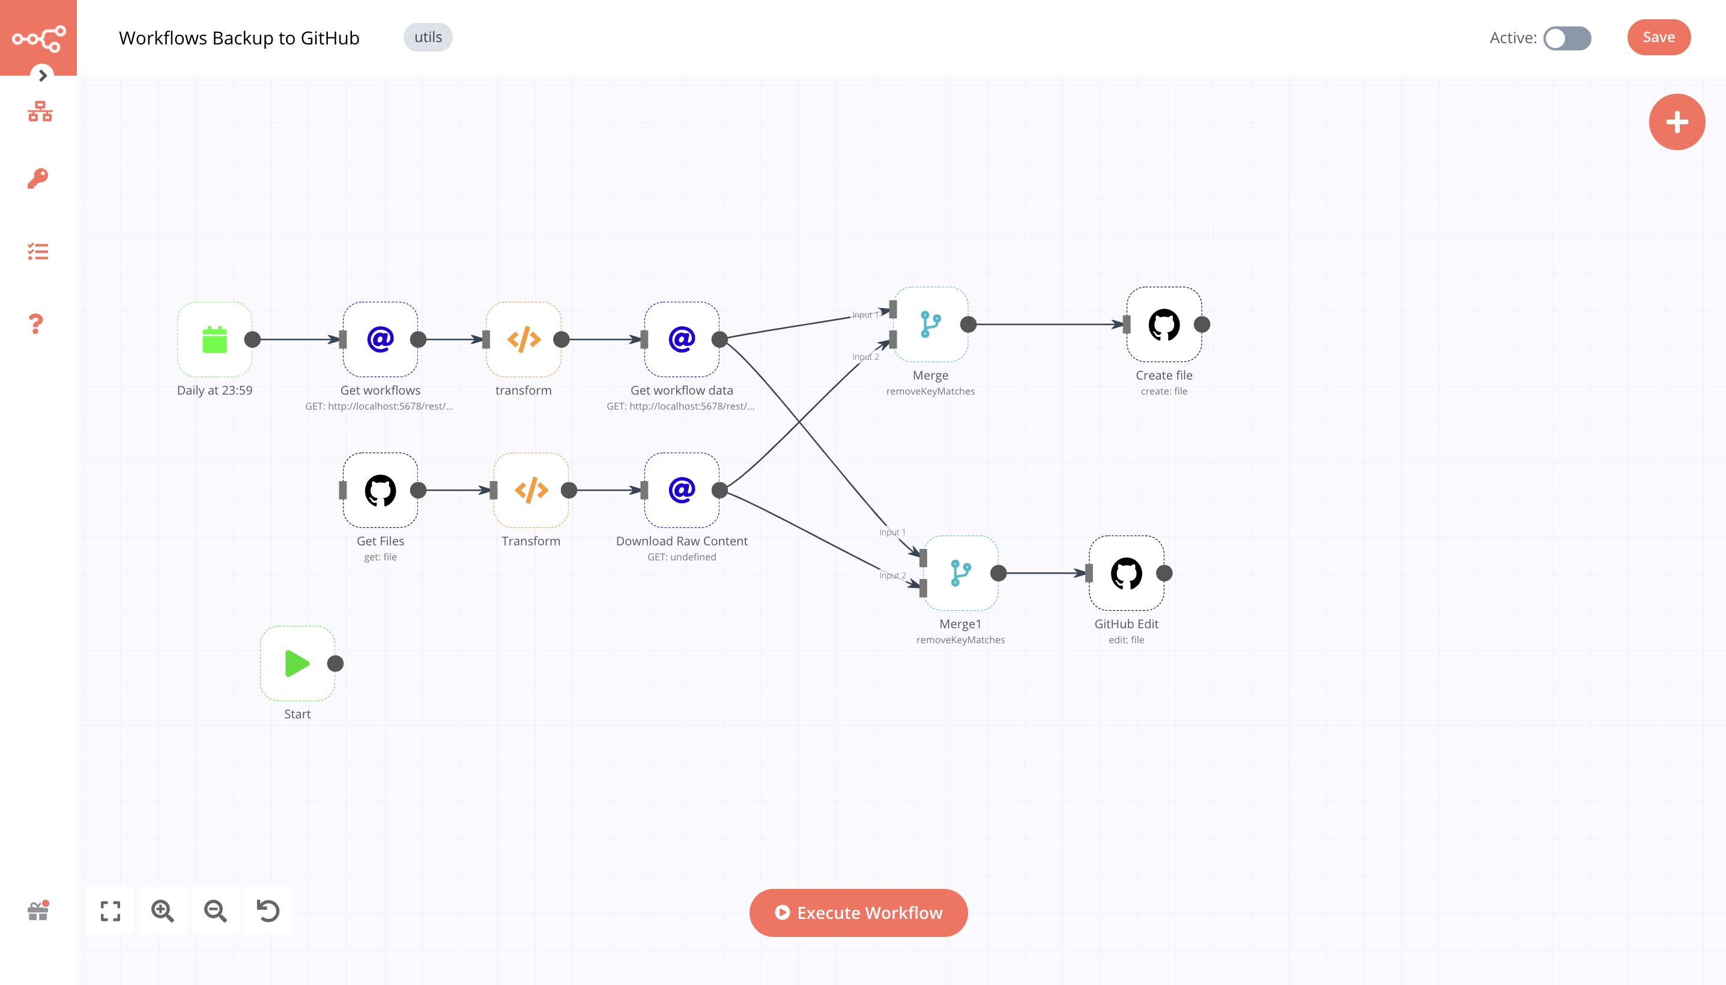Click the utils tag label
The image size is (1726, 985).
tap(427, 35)
